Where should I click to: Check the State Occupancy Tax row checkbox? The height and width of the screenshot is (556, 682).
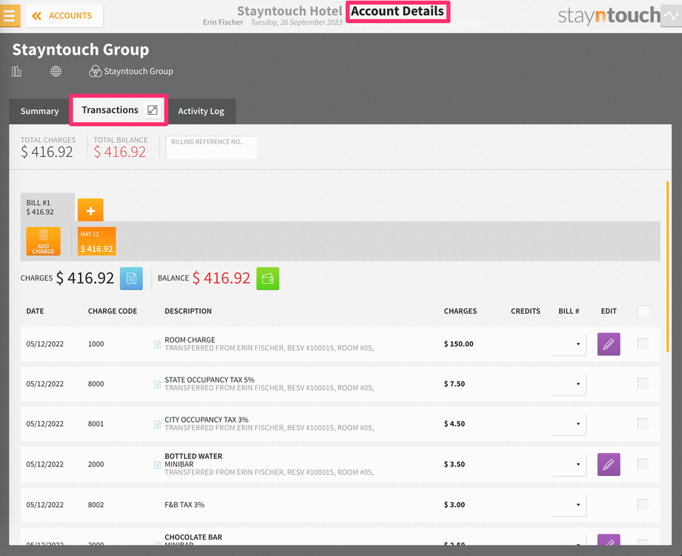point(643,383)
